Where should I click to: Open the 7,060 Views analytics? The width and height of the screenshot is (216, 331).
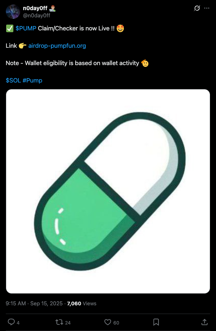[x=82, y=304]
